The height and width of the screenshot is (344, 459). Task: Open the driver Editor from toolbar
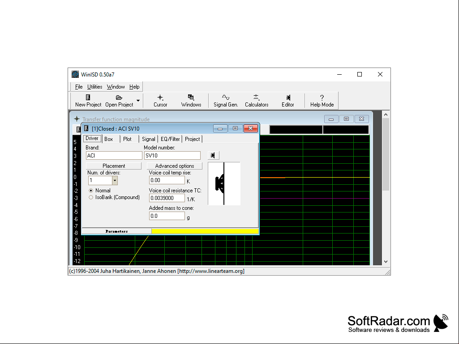coord(288,101)
